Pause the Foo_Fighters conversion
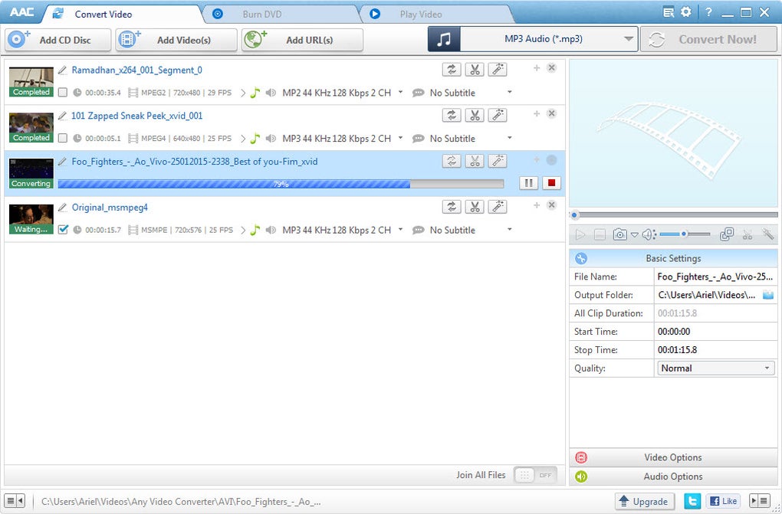782x514 pixels. [x=528, y=183]
